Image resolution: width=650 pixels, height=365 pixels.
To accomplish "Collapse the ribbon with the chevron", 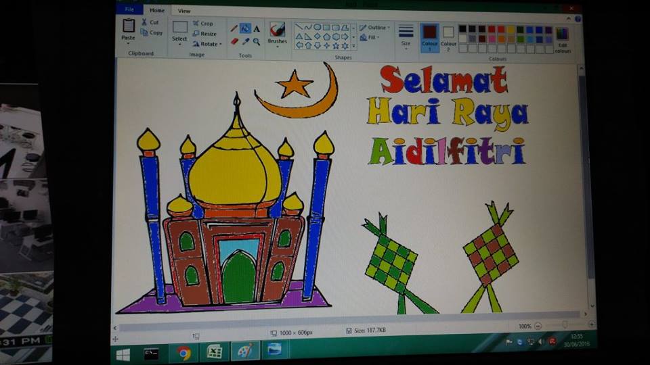I will (x=569, y=19).
